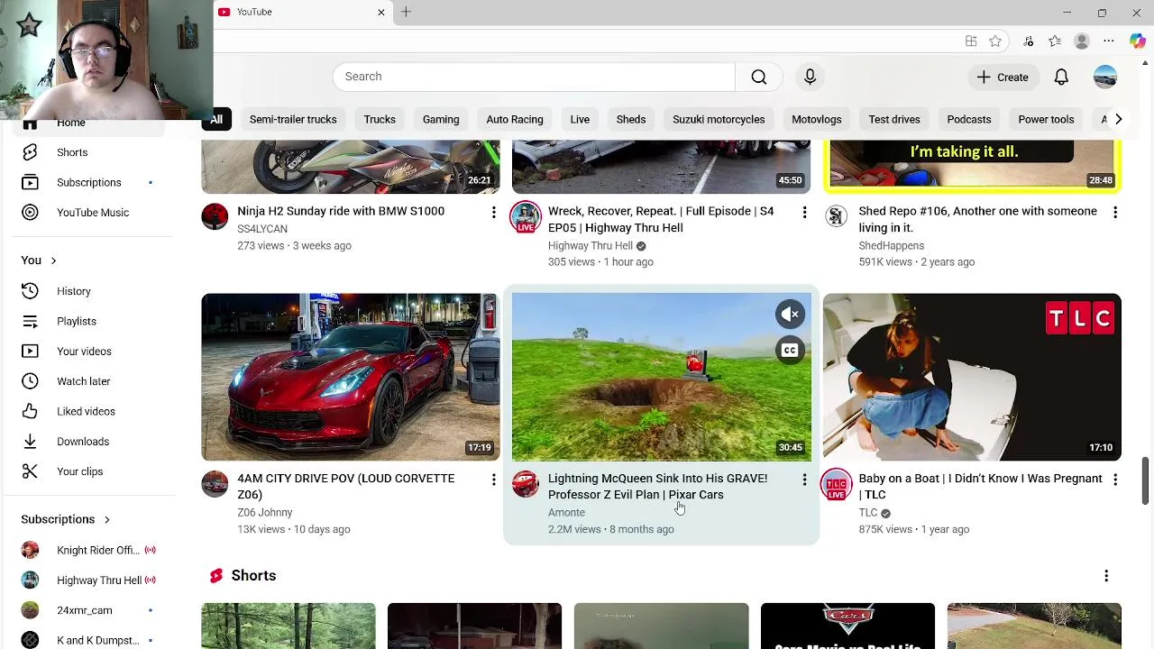Open 24xmr_cam subscription channel
Viewport: 1154px width, 649px height.
tap(88, 610)
